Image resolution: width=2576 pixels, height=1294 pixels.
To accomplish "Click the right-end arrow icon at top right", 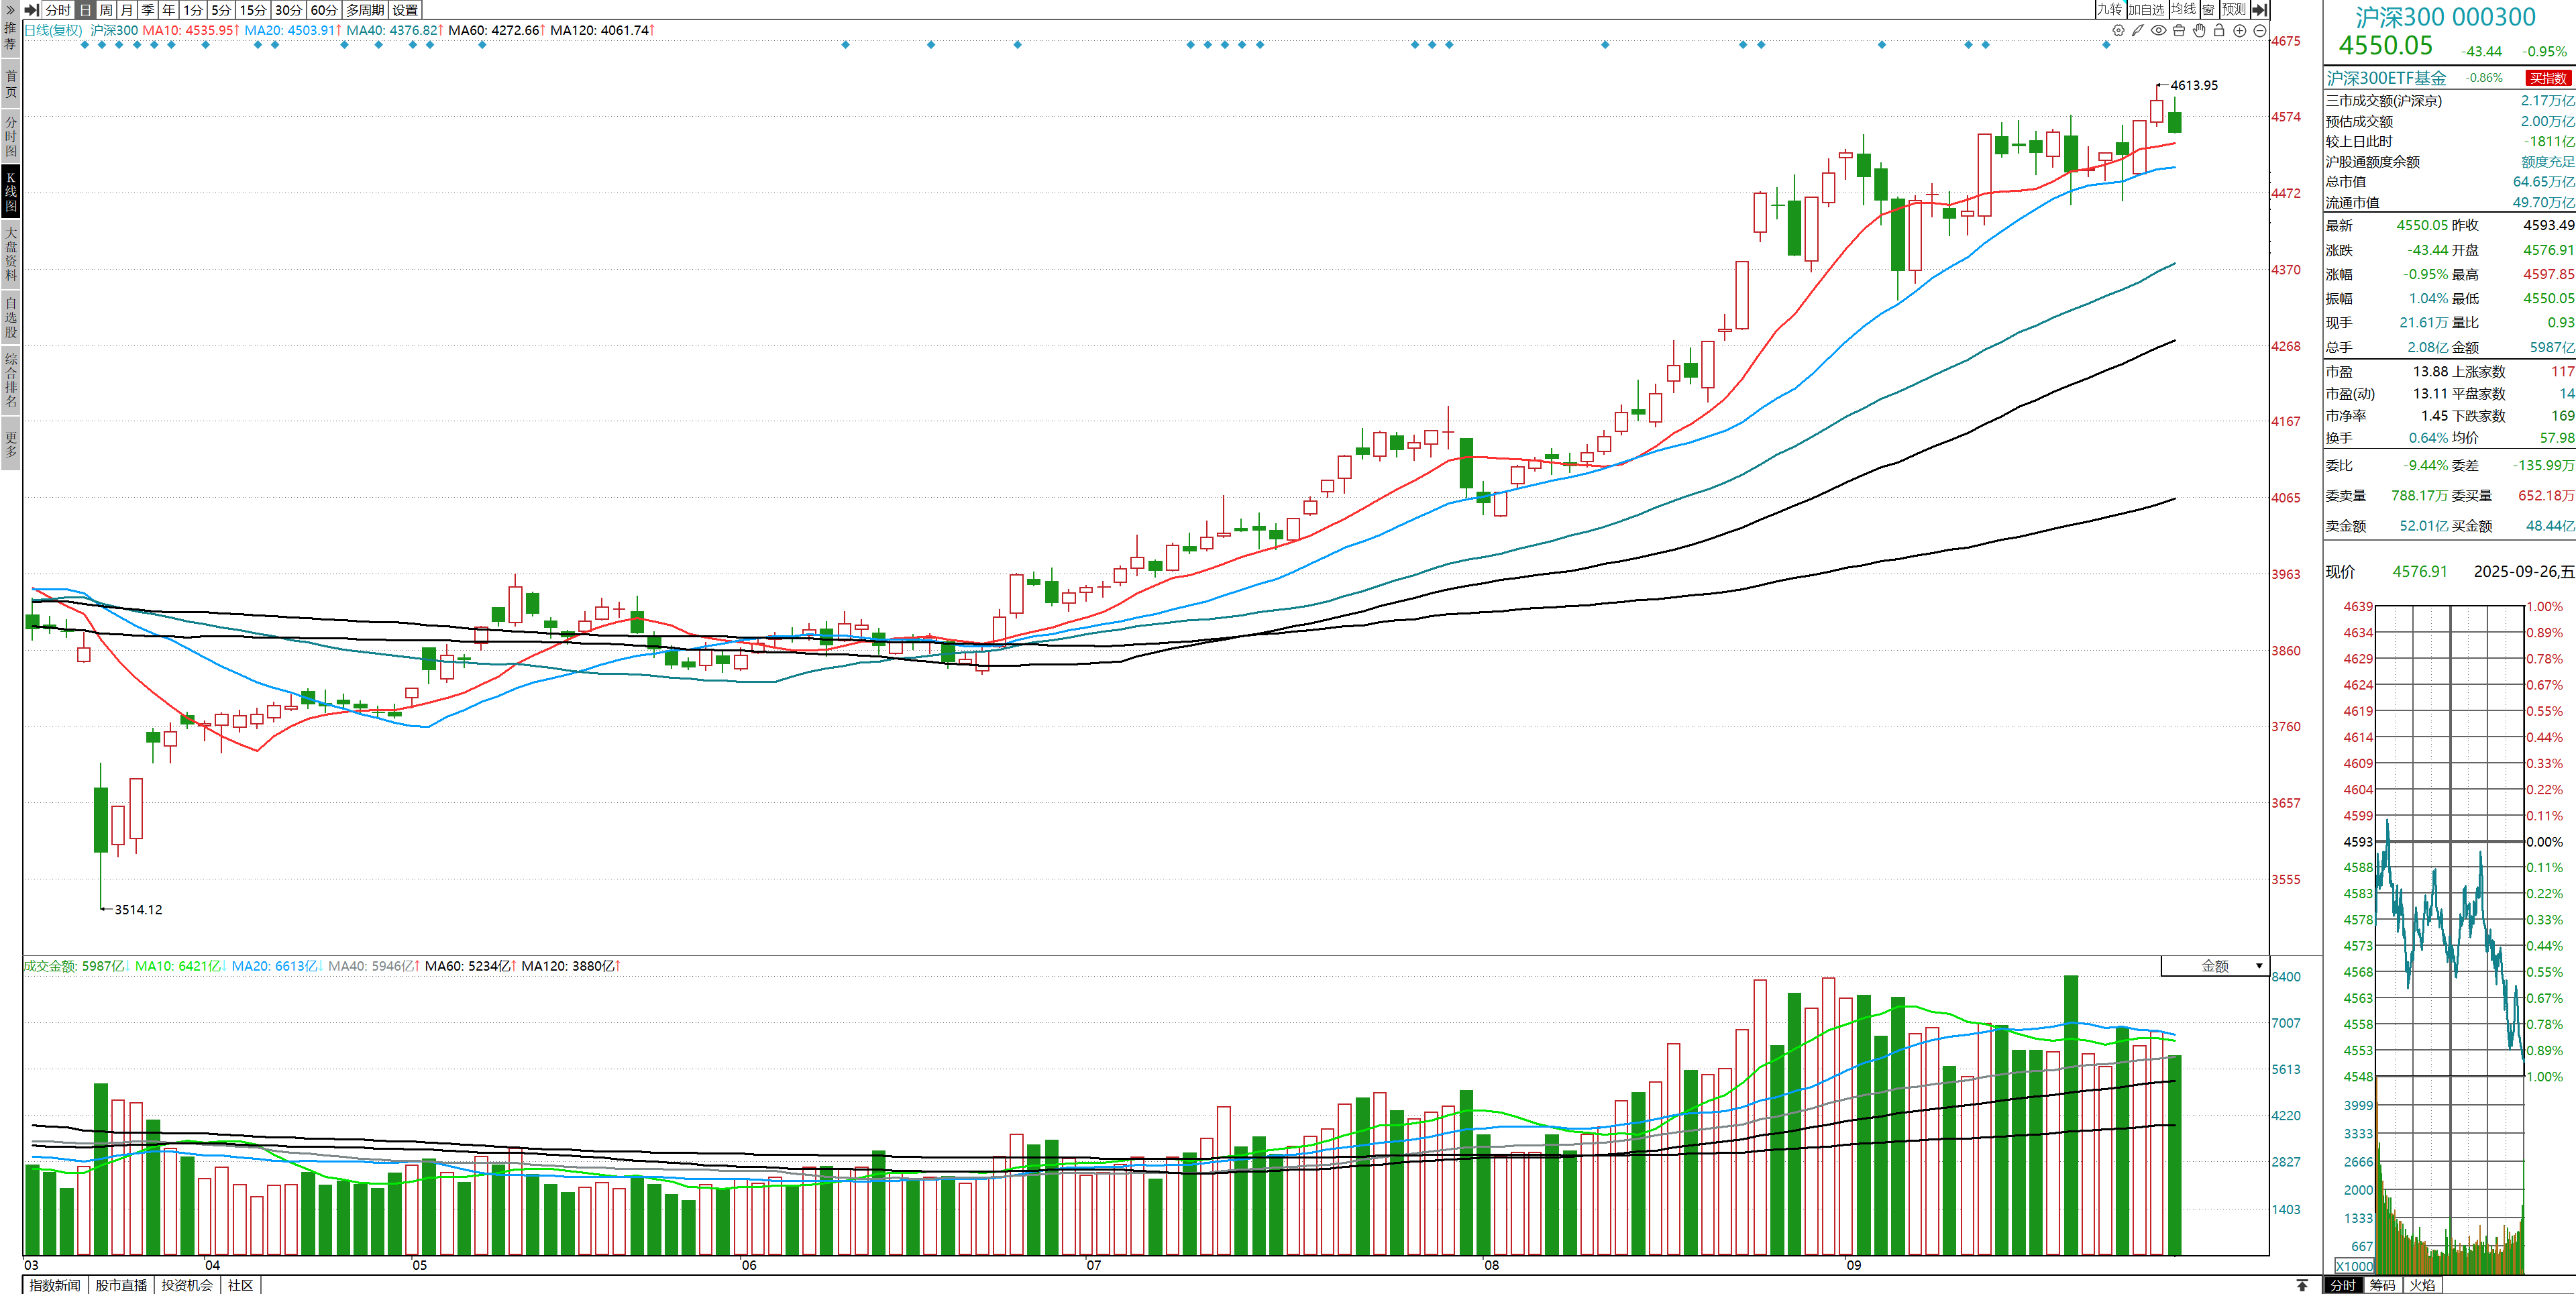I will coord(2259,10).
